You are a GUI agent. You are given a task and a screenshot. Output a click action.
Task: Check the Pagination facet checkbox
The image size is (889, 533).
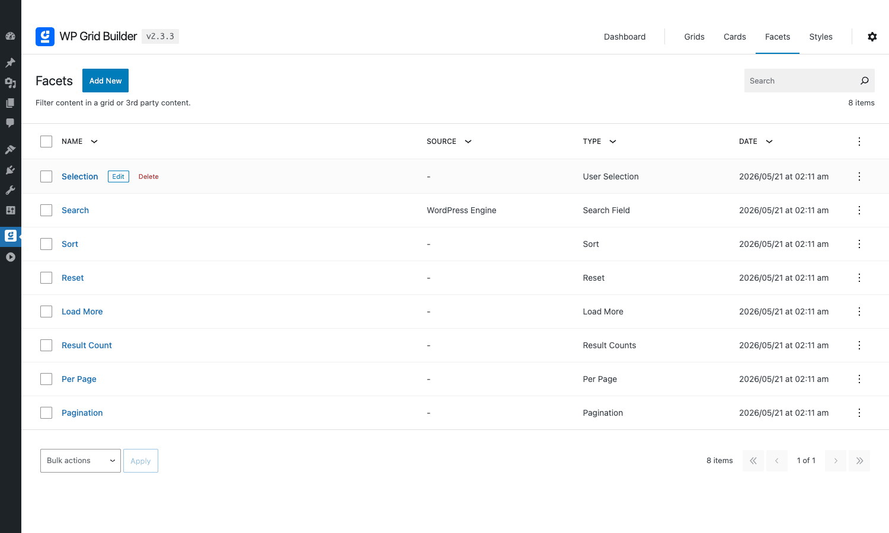[46, 413]
